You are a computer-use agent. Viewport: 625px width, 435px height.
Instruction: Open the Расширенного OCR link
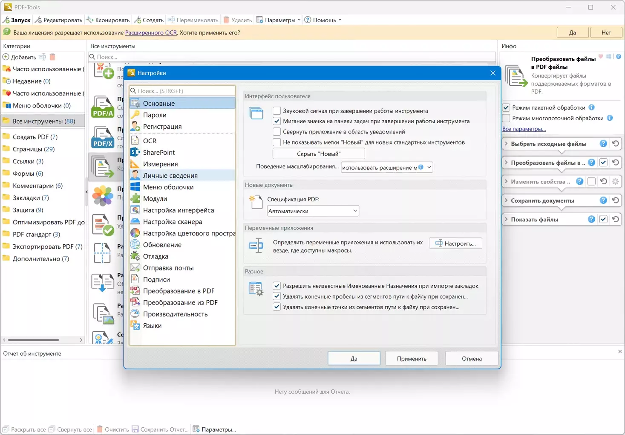tap(151, 32)
